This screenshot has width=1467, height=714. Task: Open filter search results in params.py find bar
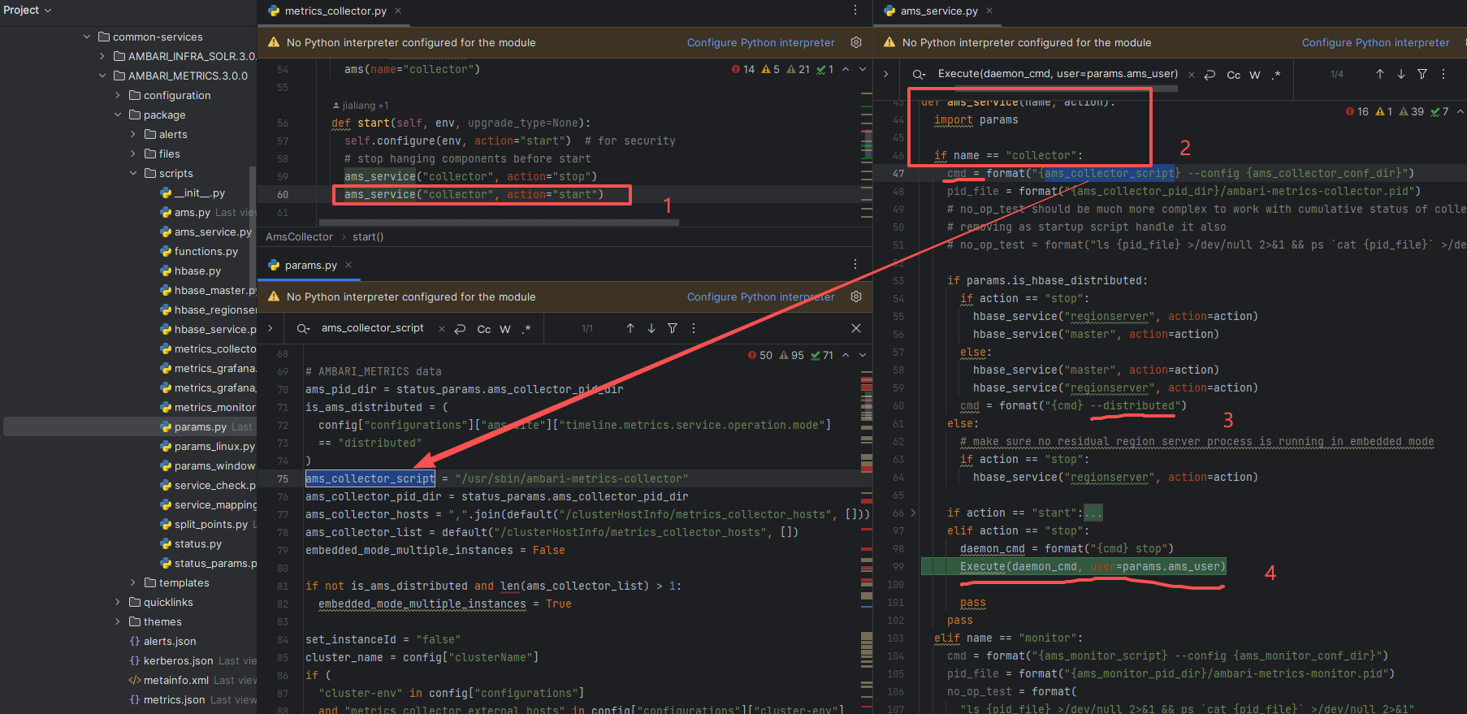[x=673, y=328]
